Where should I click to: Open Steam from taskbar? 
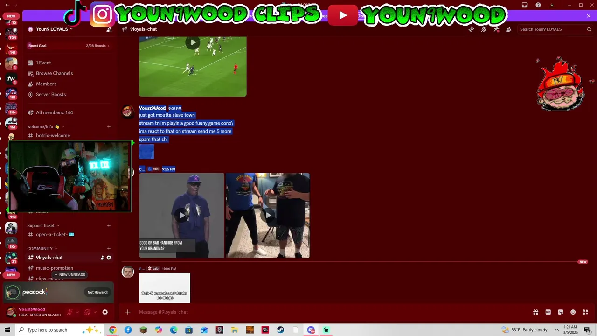[280, 330]
